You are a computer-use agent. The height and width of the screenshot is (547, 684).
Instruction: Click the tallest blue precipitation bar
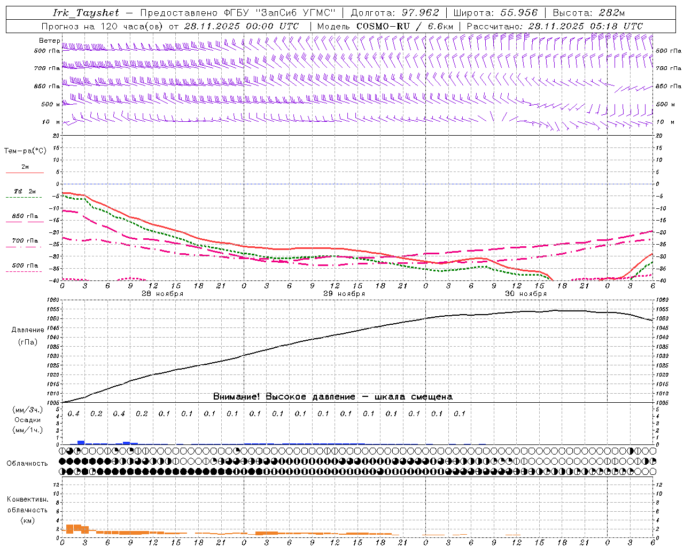[x=81, y=442]
